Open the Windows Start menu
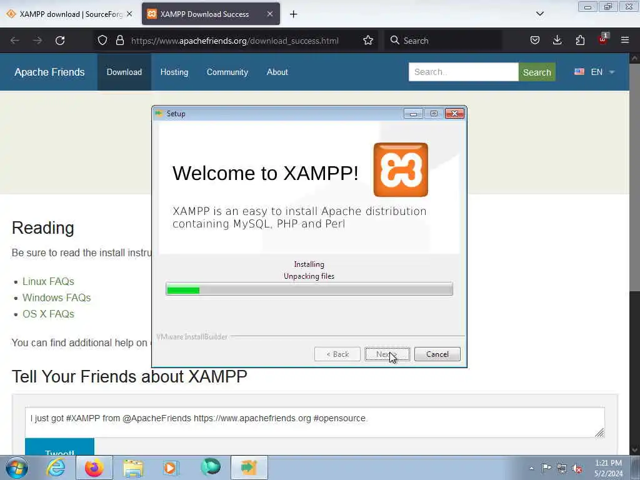 click(x=17, y=467)
